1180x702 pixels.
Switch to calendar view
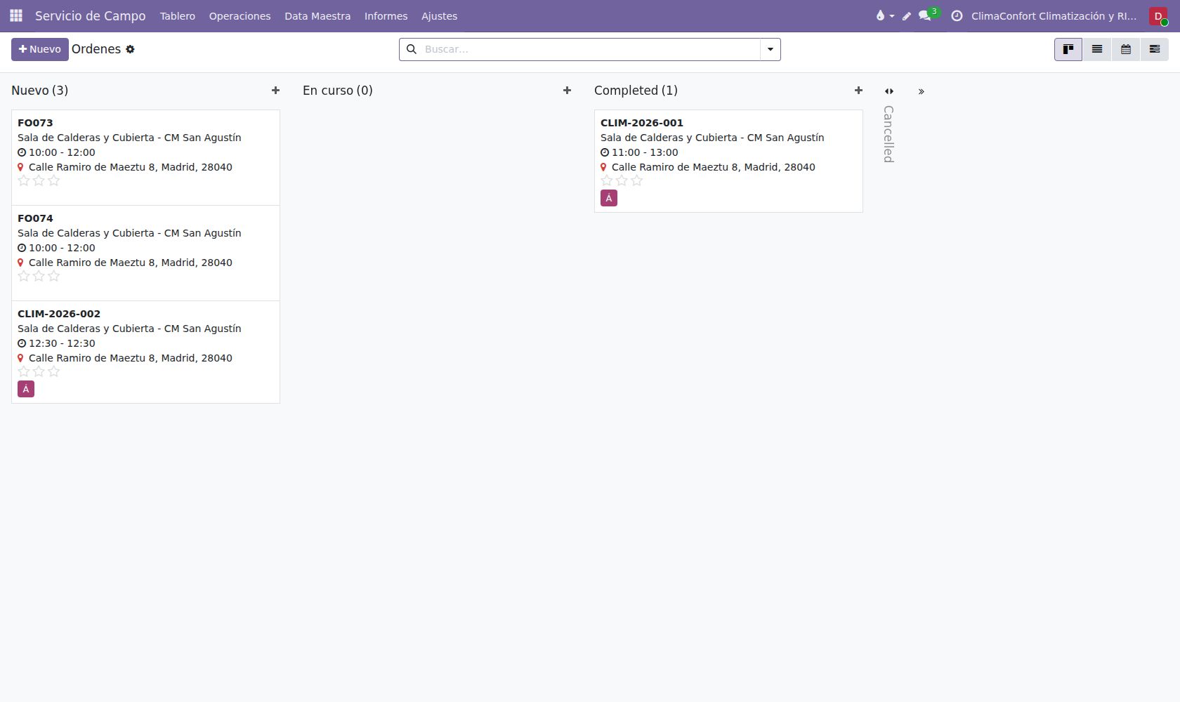[1125, 49]
